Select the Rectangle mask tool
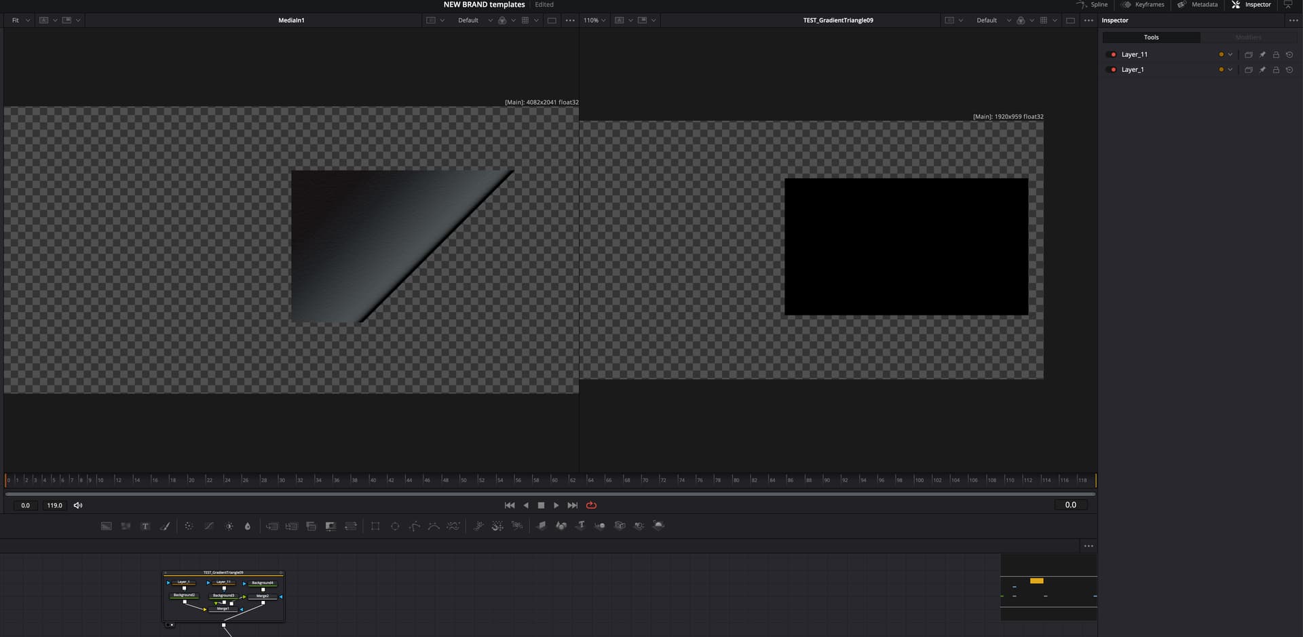This screenshot has width=1303, height=637. click(x=375, y=526)
